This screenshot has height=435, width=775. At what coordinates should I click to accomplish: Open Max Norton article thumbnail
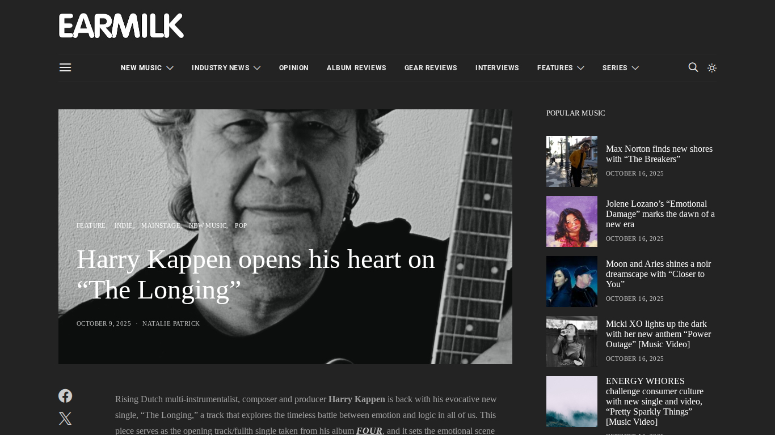pyautogui.click(x=572, y=161)
